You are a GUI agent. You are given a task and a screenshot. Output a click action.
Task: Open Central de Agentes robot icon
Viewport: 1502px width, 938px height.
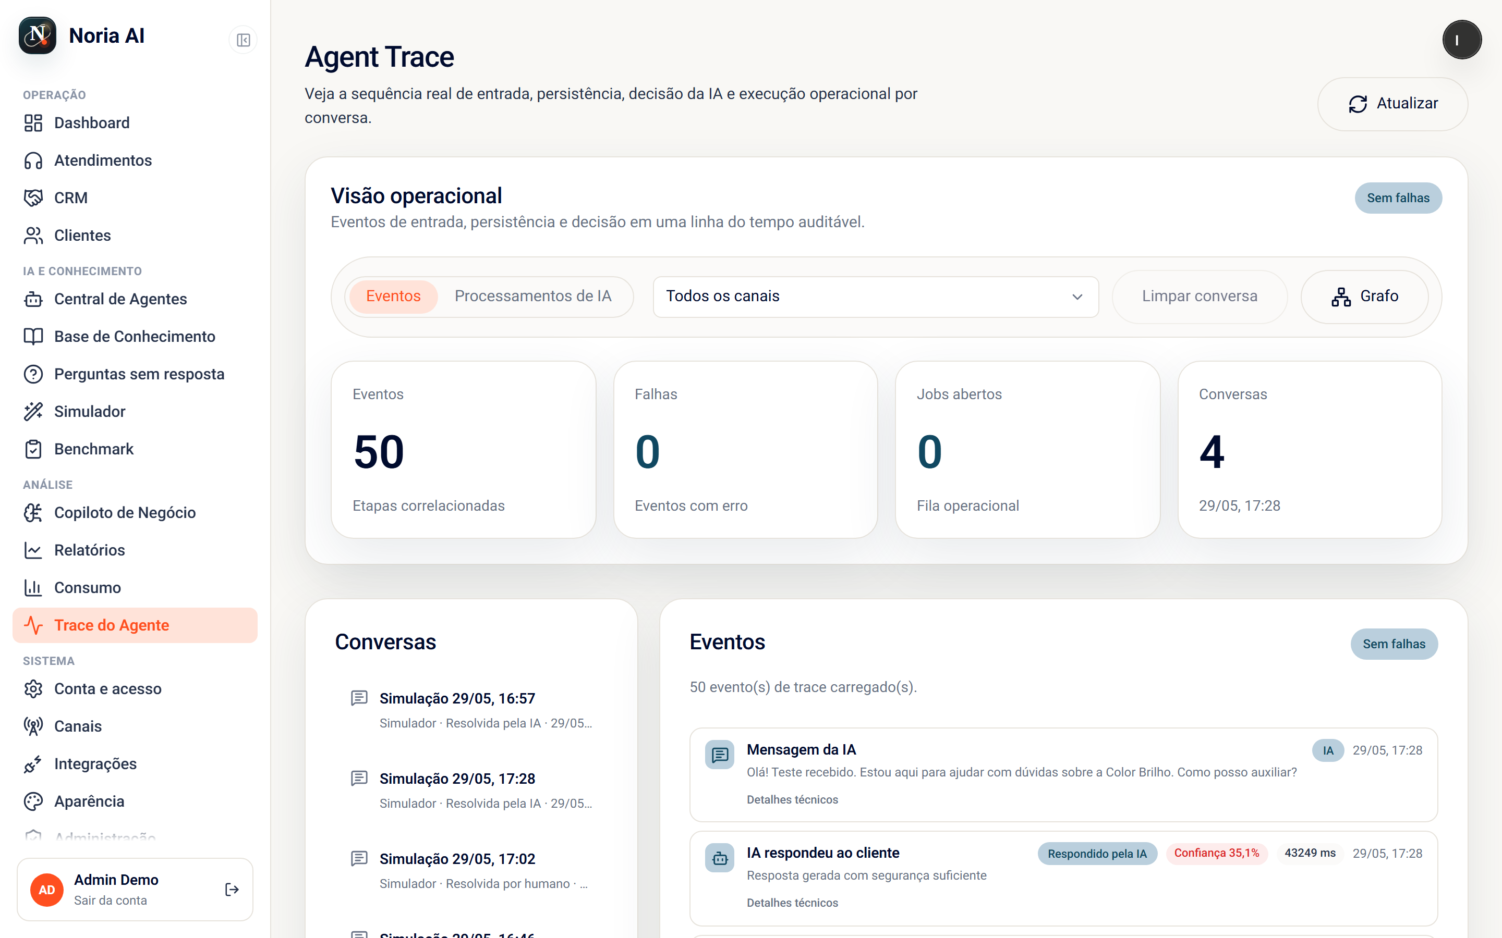click(33, 299)
